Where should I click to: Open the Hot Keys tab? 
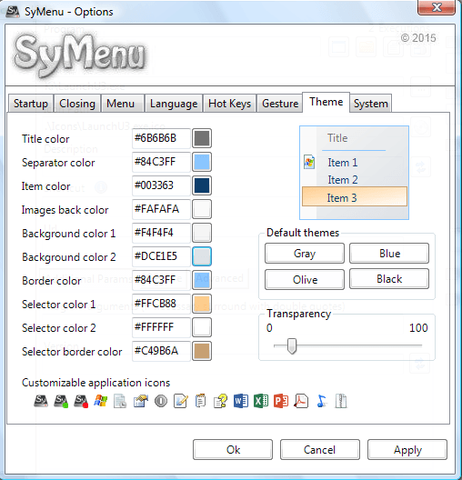229,104
